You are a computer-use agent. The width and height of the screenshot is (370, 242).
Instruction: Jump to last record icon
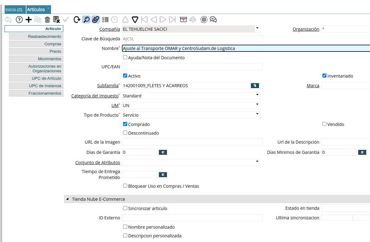[x=172, y=20]
